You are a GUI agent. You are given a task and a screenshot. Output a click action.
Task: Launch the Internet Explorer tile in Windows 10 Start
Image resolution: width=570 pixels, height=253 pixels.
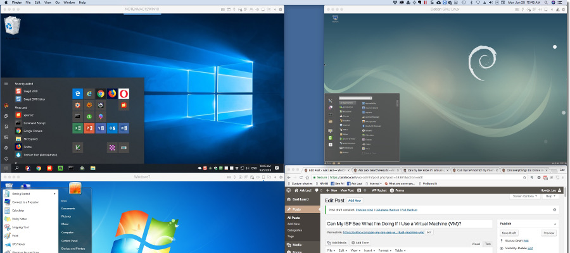tap(89, 94)
